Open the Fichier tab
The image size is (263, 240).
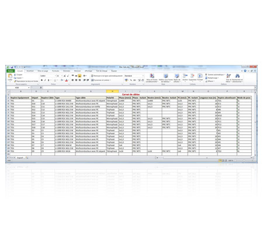pos(11,71)
